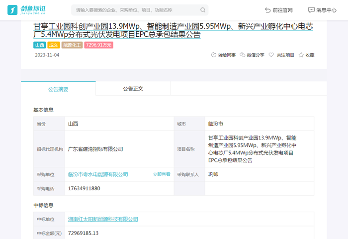Select contact name 巩帅

(213, 174)
